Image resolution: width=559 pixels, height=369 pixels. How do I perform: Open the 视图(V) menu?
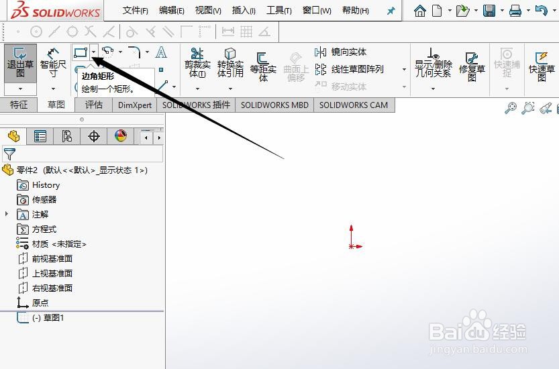[208, 11]
